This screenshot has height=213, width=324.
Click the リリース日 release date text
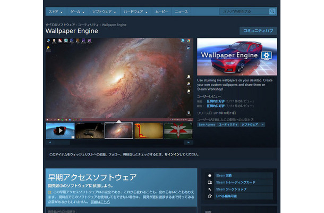(216, 113)
